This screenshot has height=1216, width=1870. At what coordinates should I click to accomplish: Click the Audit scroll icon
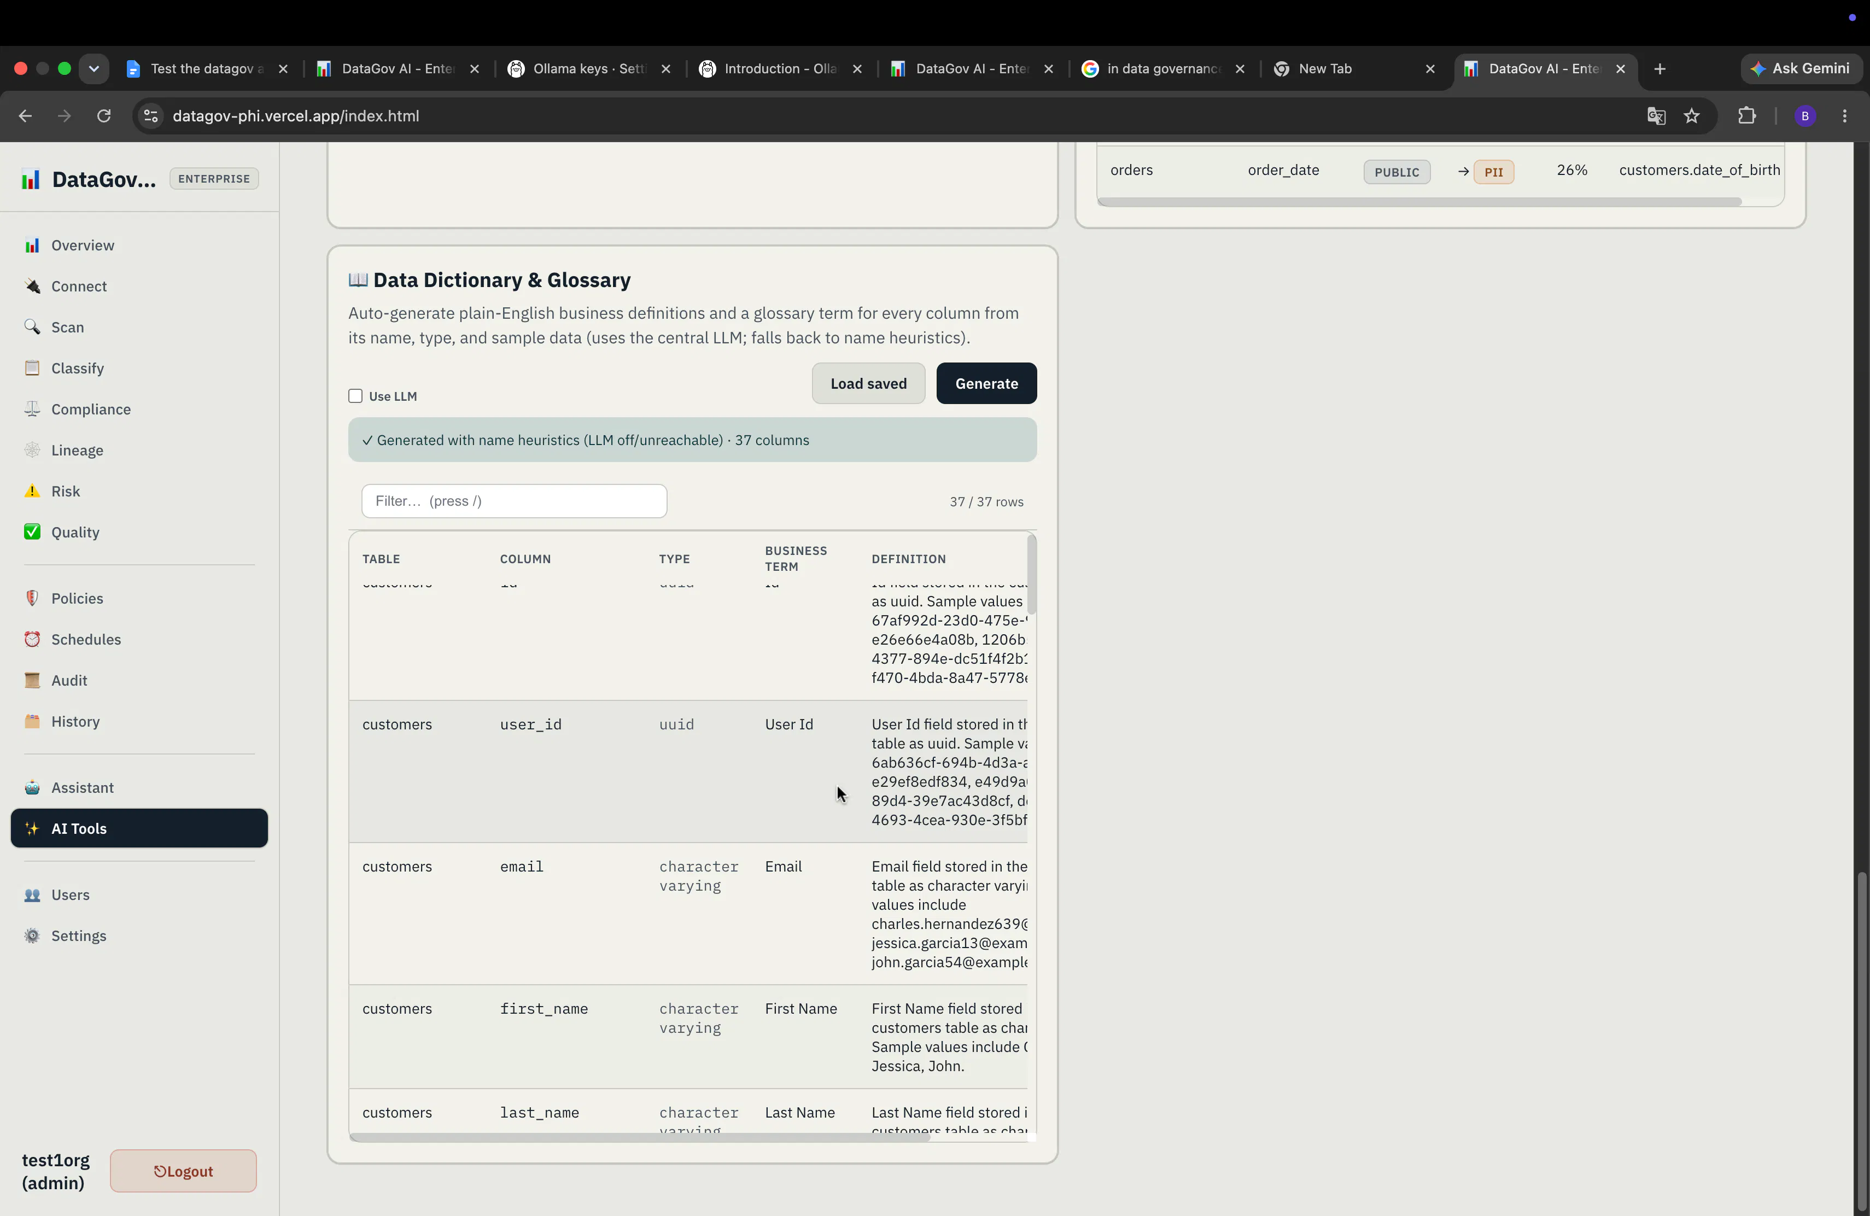32,680
